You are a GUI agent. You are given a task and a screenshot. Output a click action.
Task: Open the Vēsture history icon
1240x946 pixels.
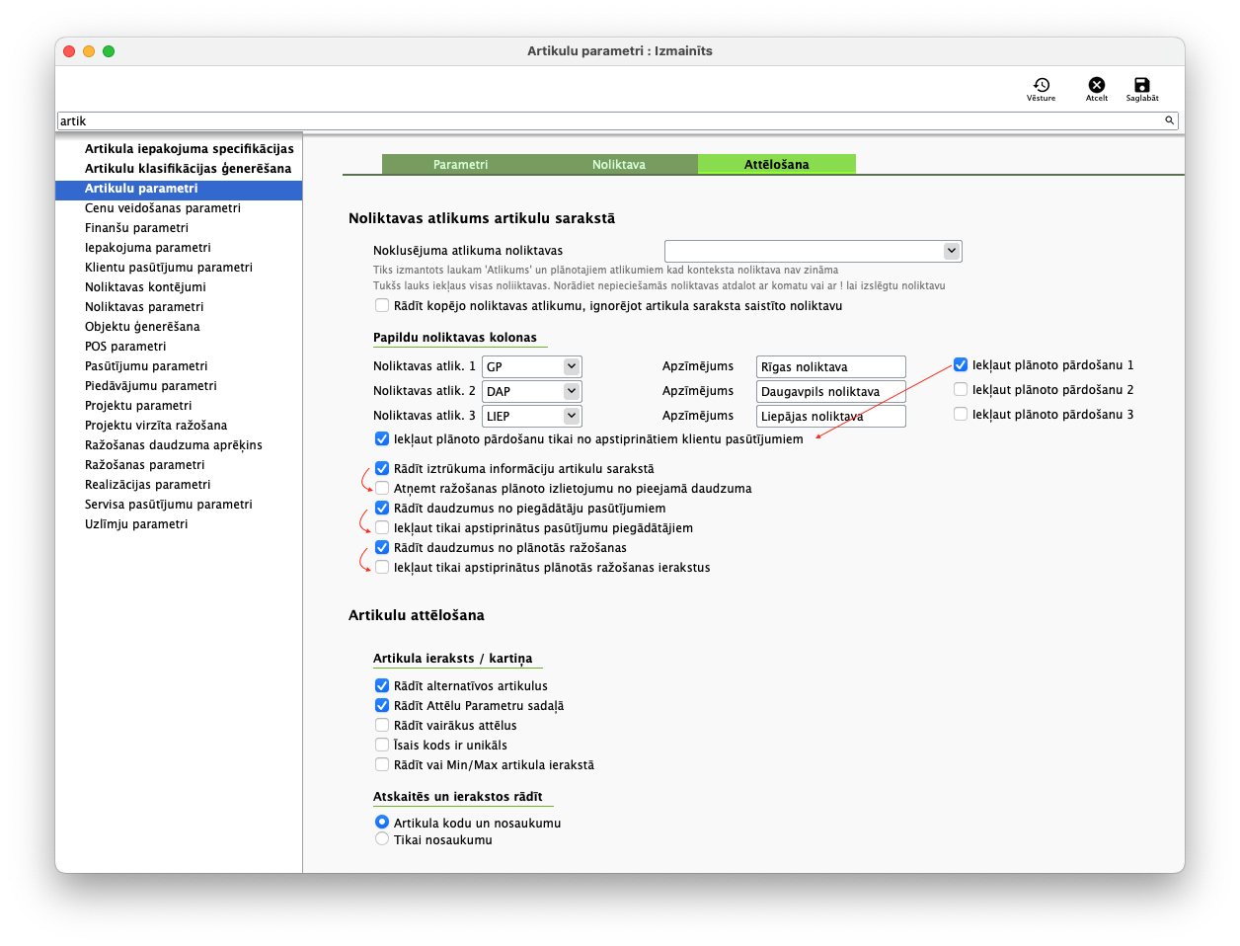tap(1041, 88)
